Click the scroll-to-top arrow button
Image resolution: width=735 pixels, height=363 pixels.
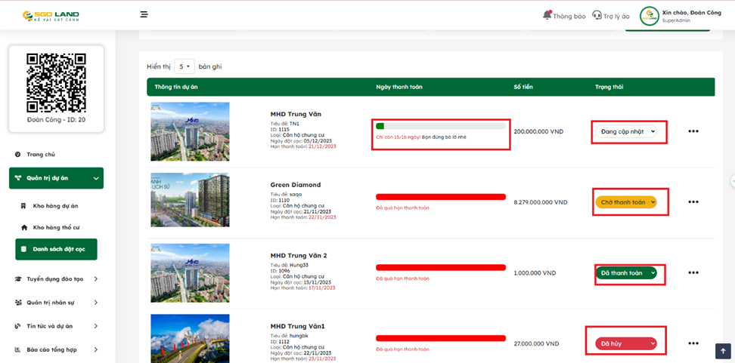coord(722,351)
